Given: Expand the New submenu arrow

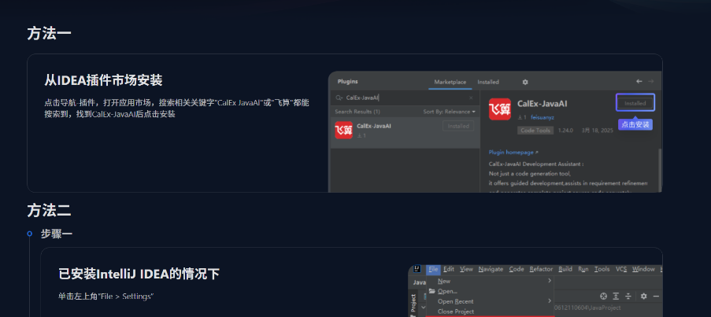Looking at the screenshot, I should (x=550, y=281).
